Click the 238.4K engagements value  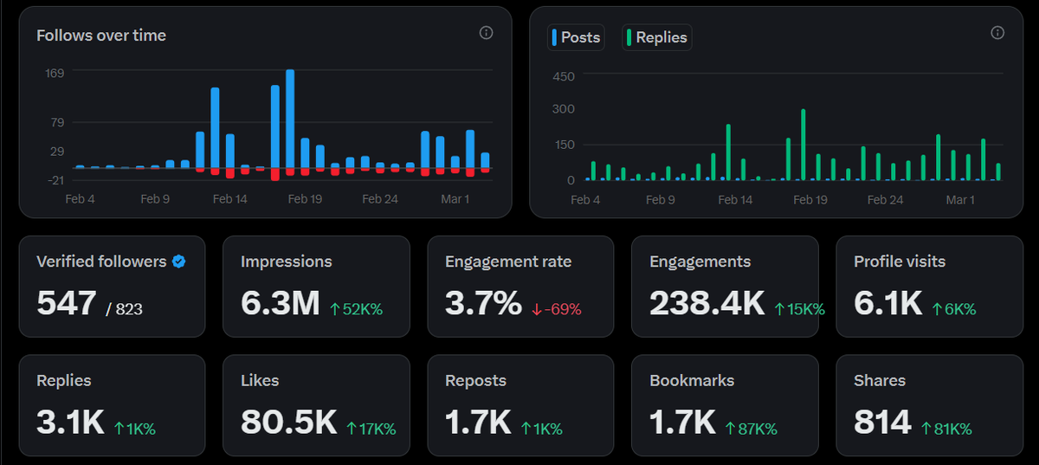point(707,303)
